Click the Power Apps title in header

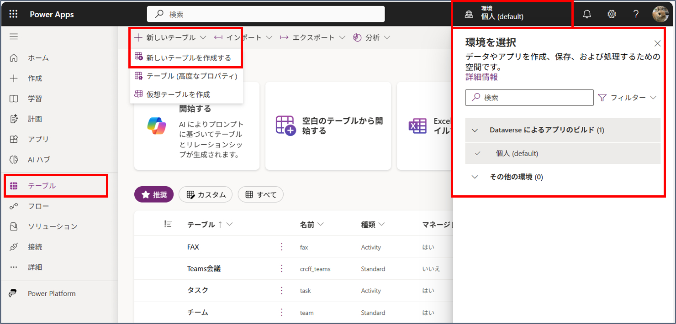click(x=52, y=14)
